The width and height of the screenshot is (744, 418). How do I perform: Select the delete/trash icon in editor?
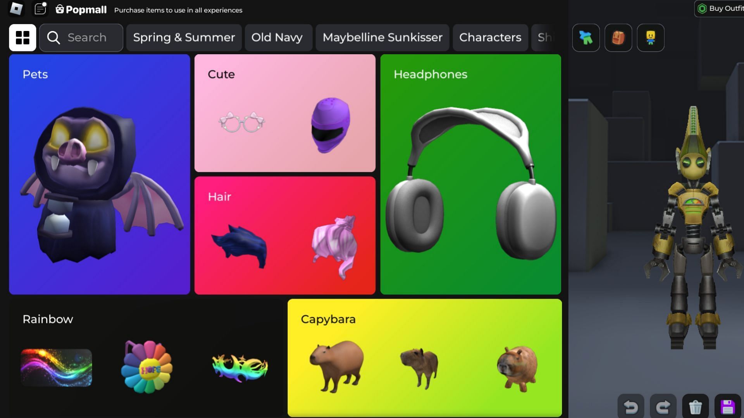696,406
